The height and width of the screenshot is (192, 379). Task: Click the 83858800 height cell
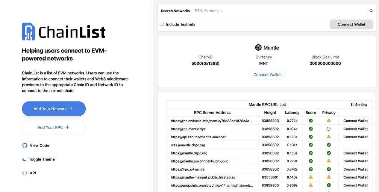270,185
